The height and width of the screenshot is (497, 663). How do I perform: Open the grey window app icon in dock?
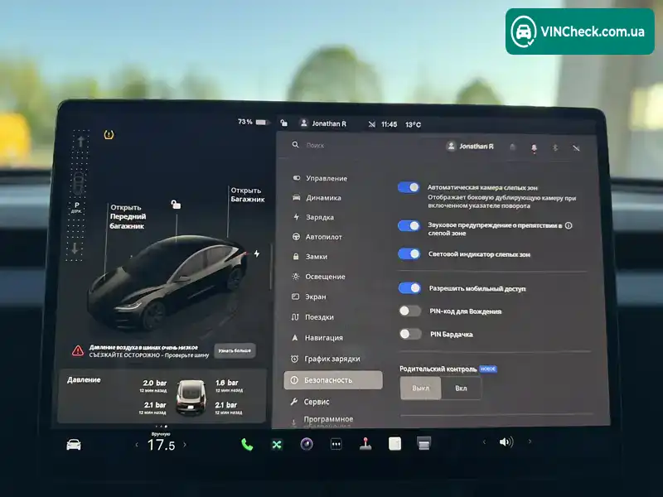pos(423,443)
